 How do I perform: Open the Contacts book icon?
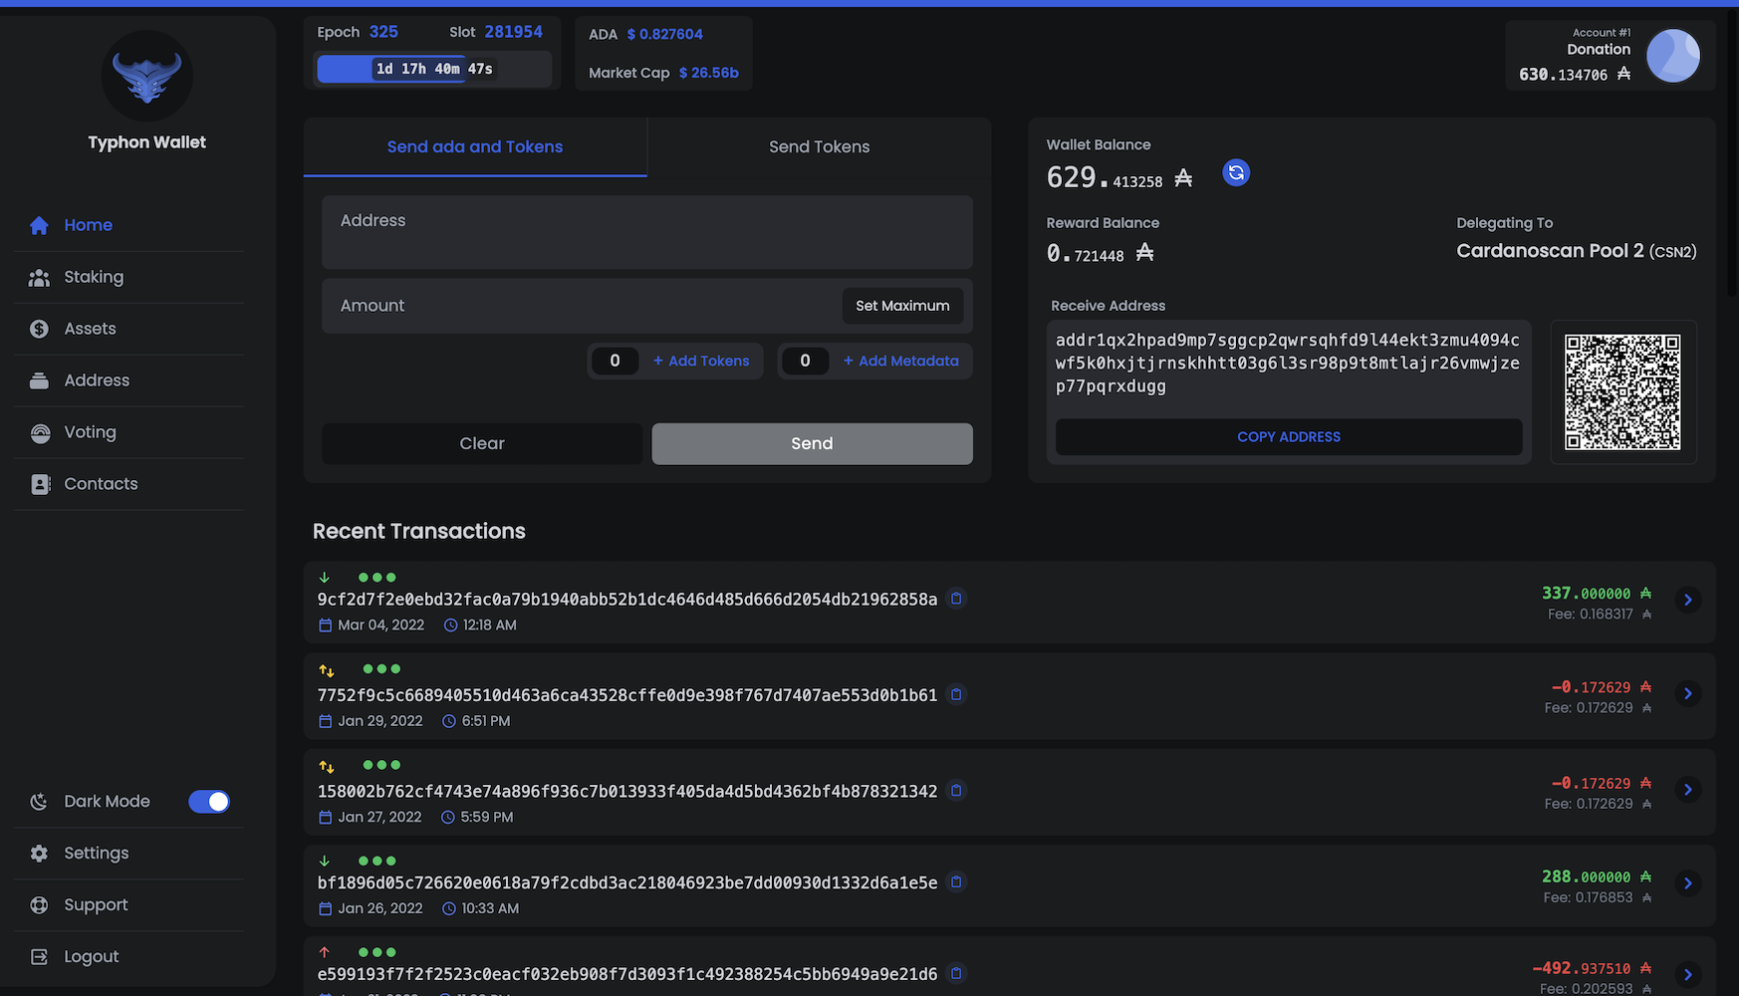pos(40,484)
